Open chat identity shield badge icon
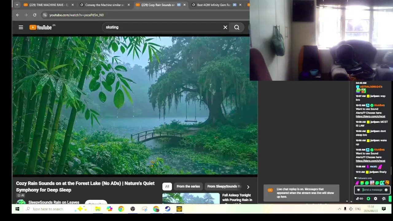Image resolution: width=393 pixels, height=221 pixels. 358,190
